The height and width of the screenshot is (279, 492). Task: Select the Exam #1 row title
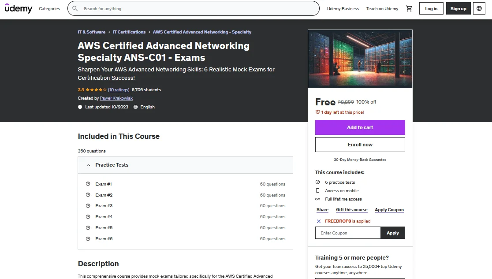(104, 184)
